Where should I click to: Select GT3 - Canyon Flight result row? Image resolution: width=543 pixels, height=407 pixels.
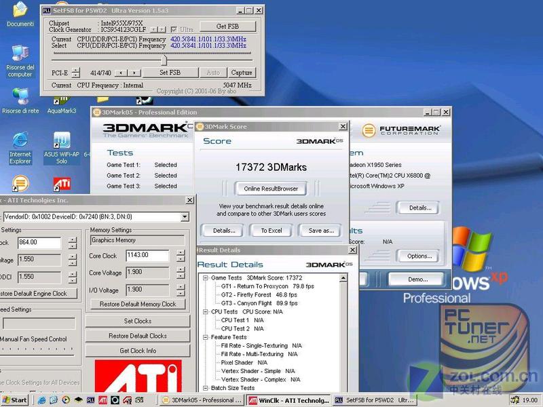[x=259, y=303]
